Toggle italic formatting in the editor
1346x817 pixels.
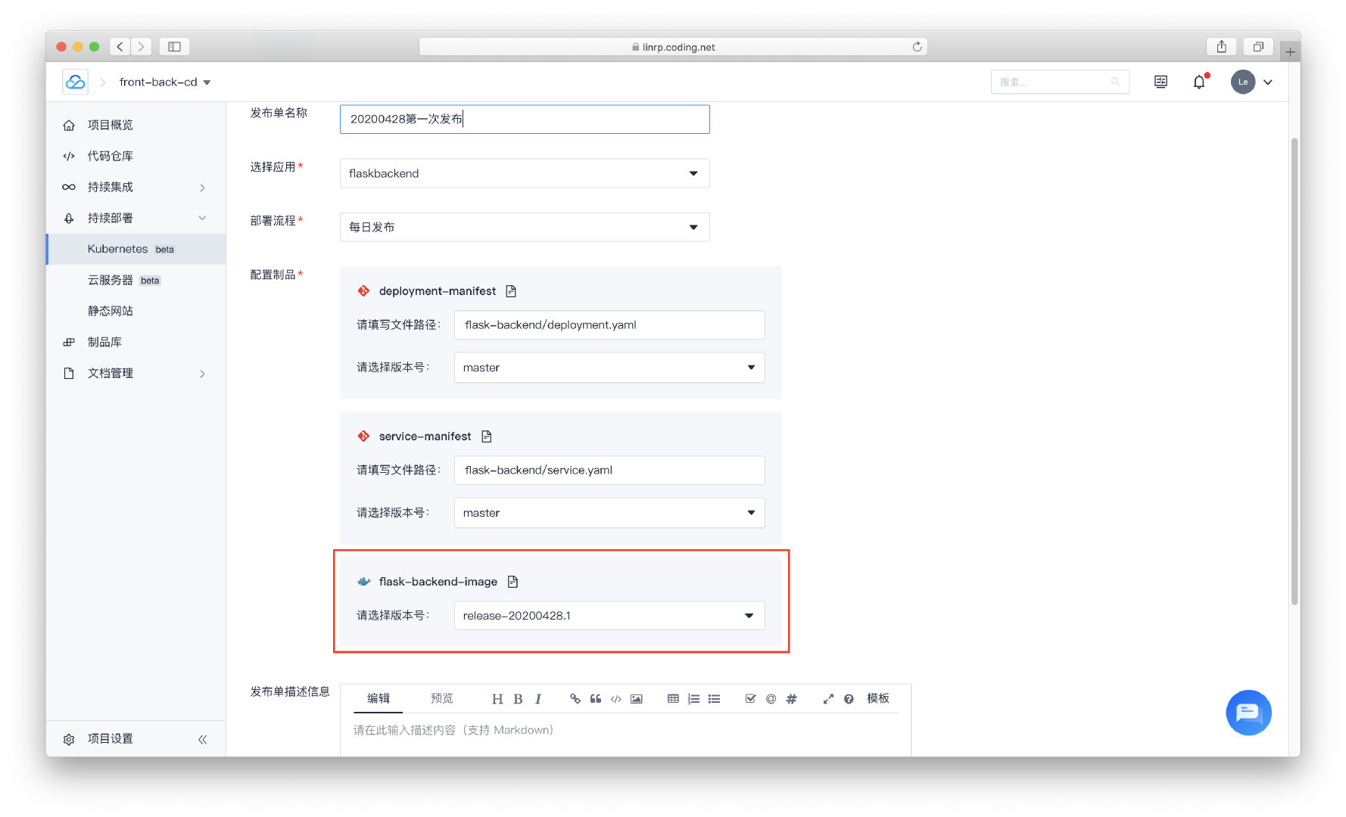coord(538,699)
